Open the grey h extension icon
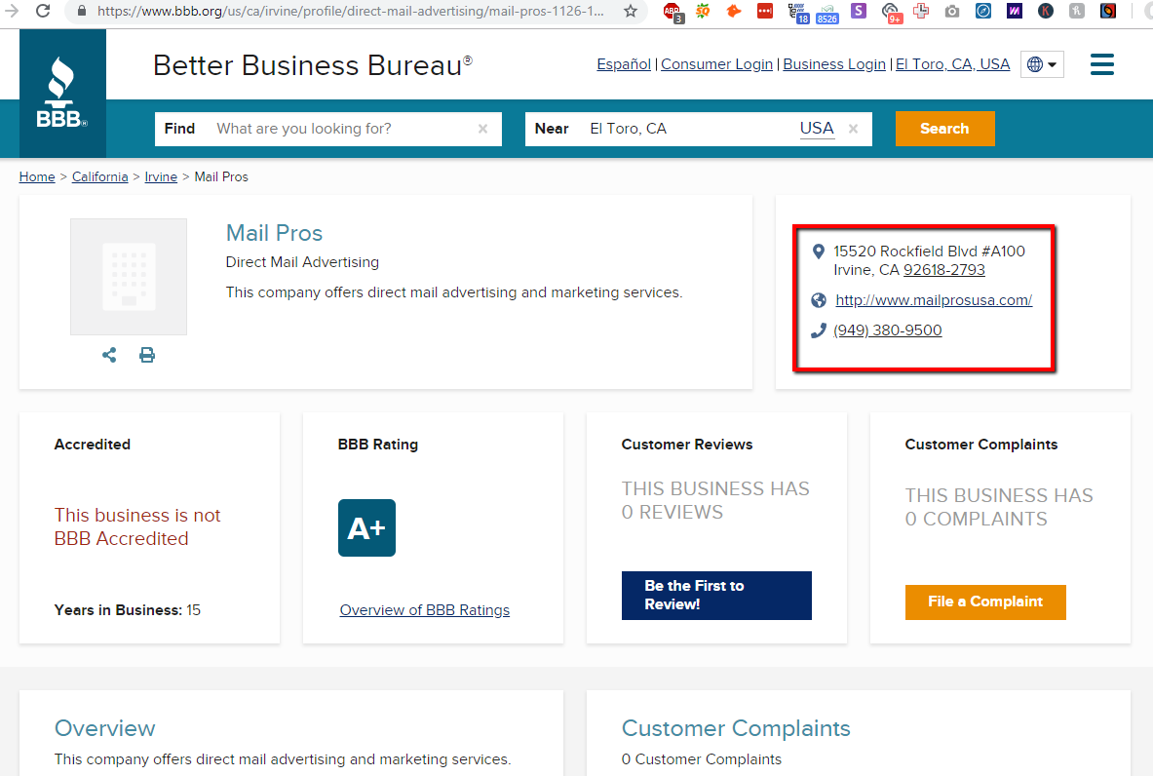 [x=1077, y=11]
